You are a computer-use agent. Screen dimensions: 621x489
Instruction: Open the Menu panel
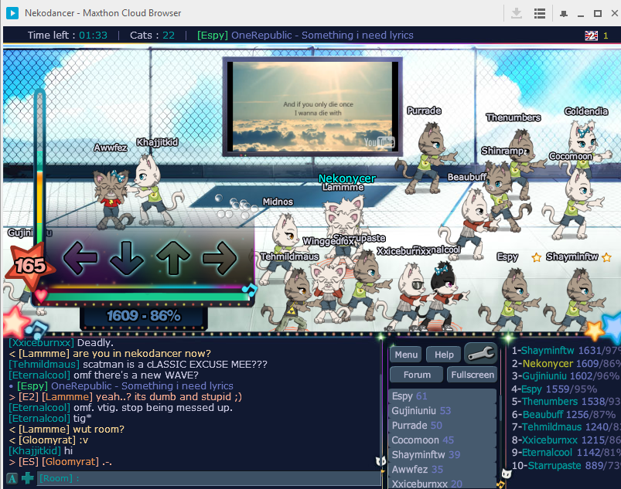(405, 354)
